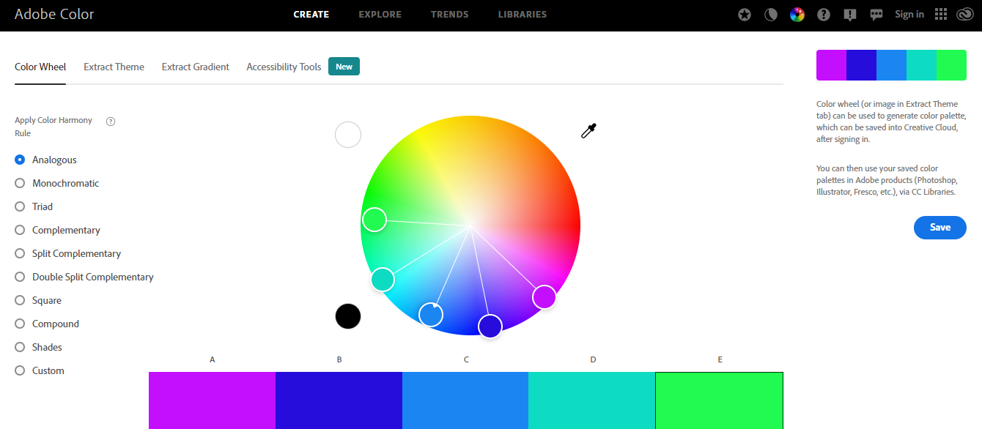This screenshot has width=982, height=429.
Task: Open the feedback speech bubble icon
Action: tap(876, 14)
